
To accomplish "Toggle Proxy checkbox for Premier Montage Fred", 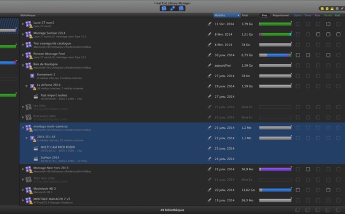I will click(308, 55).
